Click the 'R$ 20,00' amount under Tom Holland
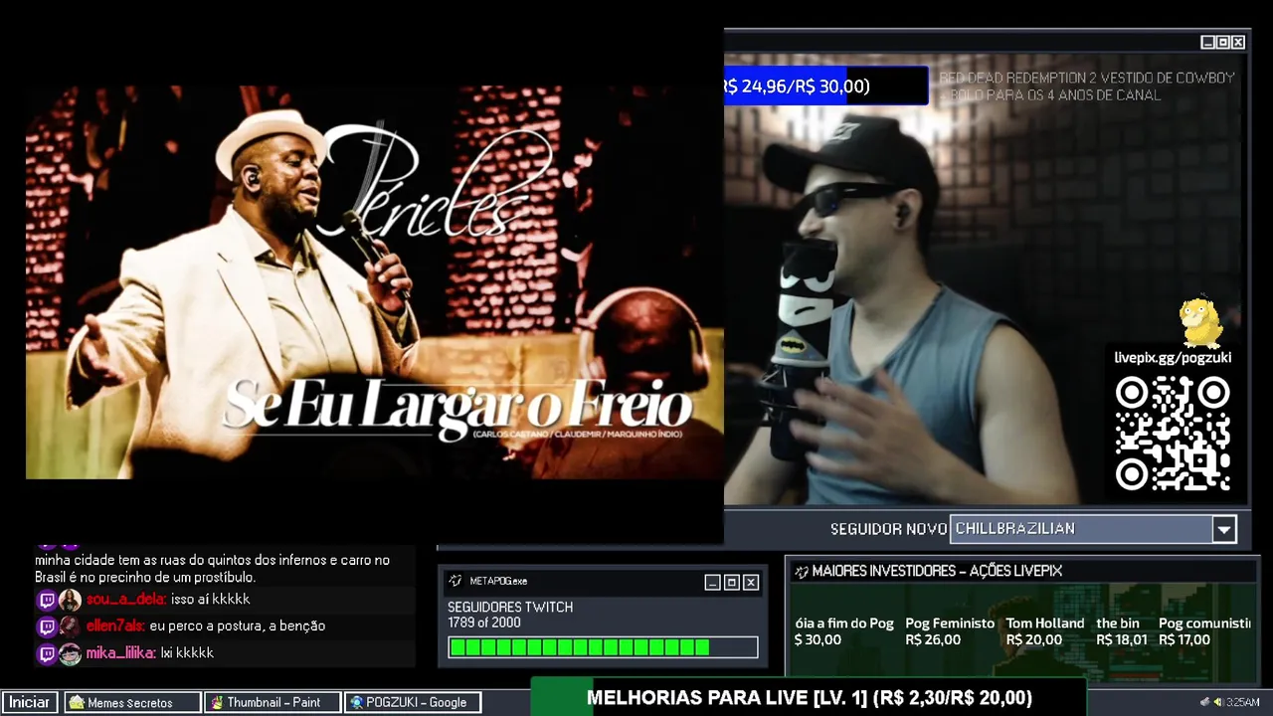 pyautogui.click(x=1034, y=640)
